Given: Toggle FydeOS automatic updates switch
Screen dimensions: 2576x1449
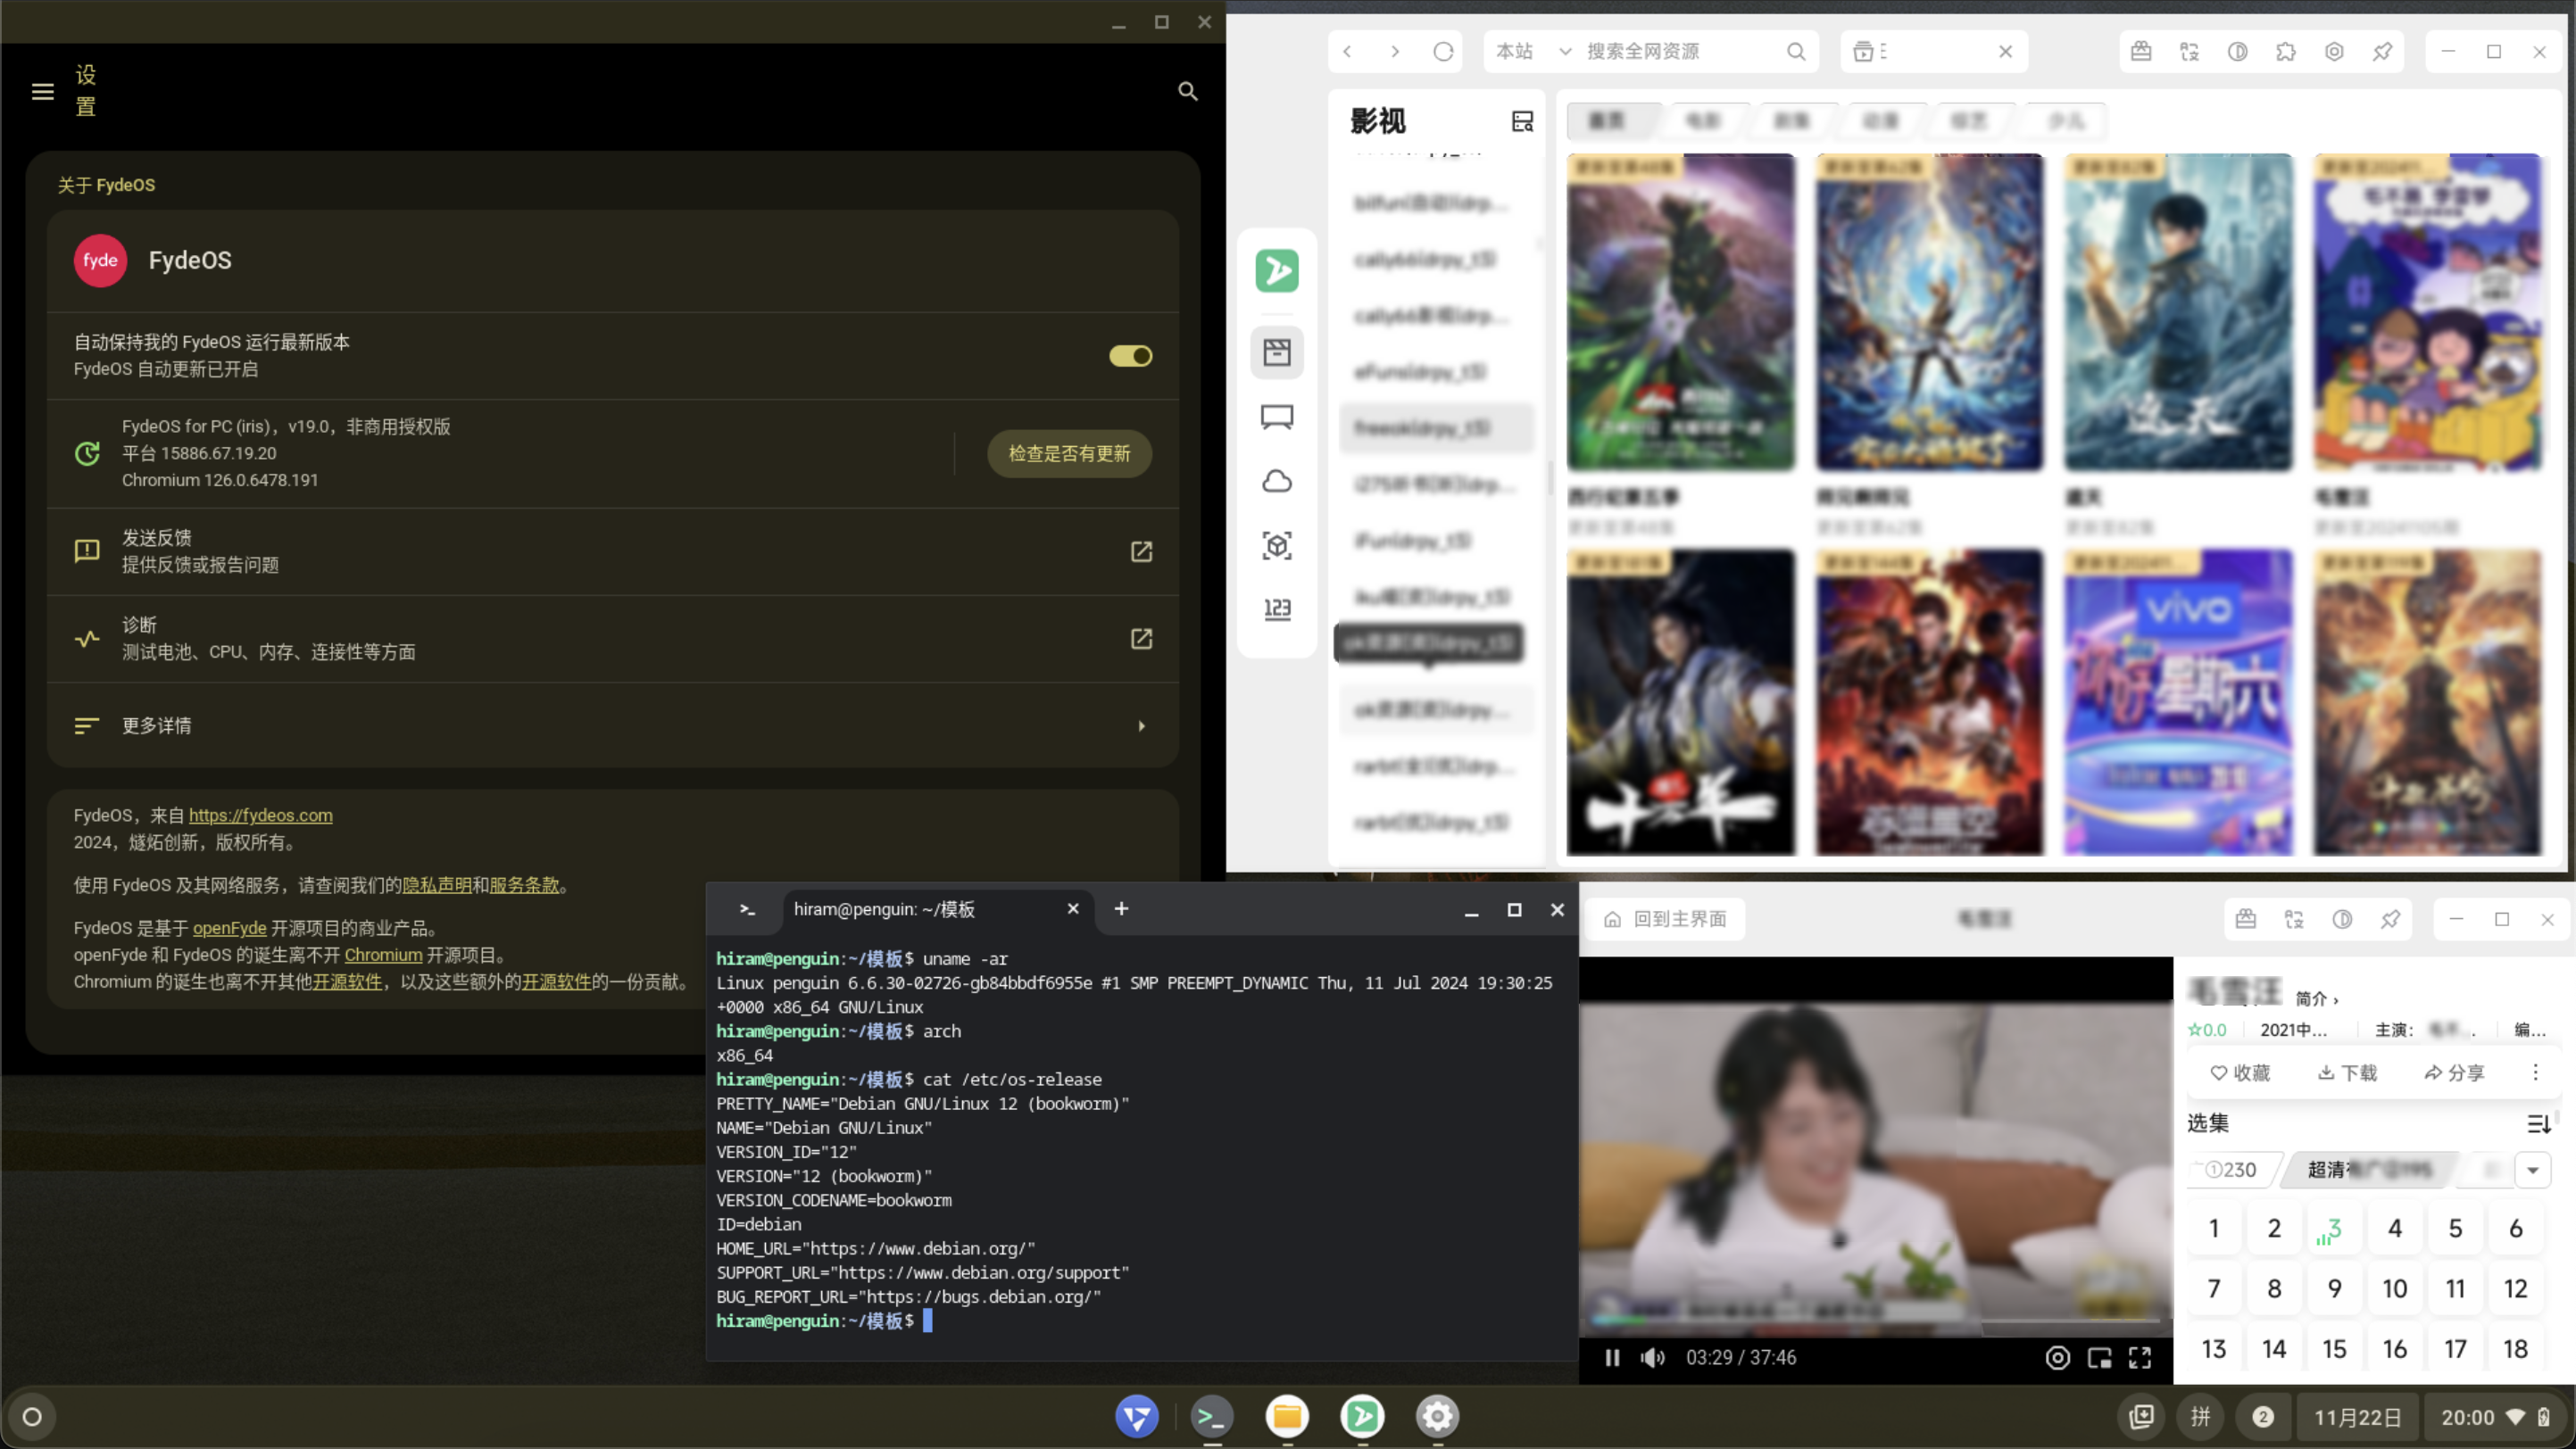Looking at the screenshot, I should coord(1130,356).
